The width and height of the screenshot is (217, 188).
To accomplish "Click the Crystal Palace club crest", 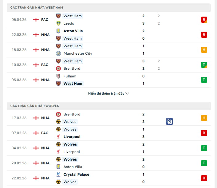I will tap(58, 174).
